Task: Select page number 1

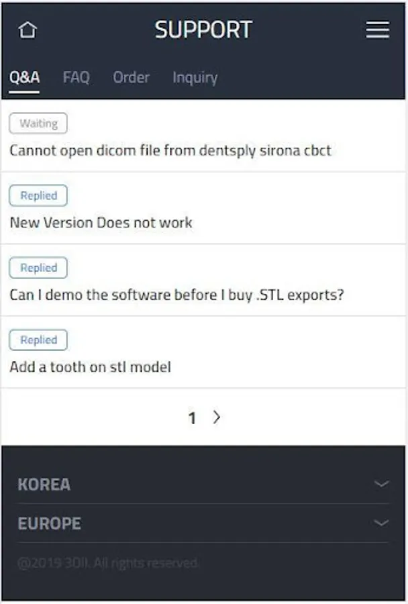Action: (192, 417)
